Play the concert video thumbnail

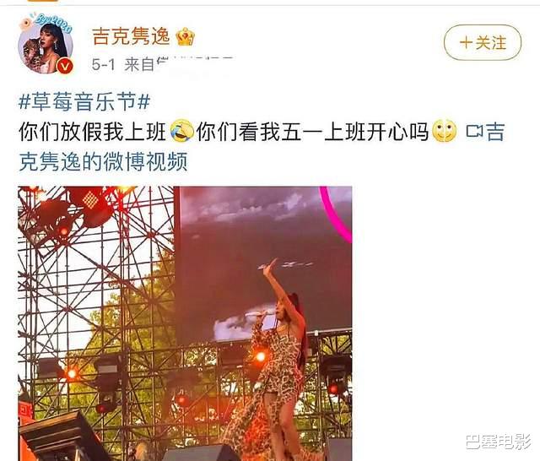(185, 323)
